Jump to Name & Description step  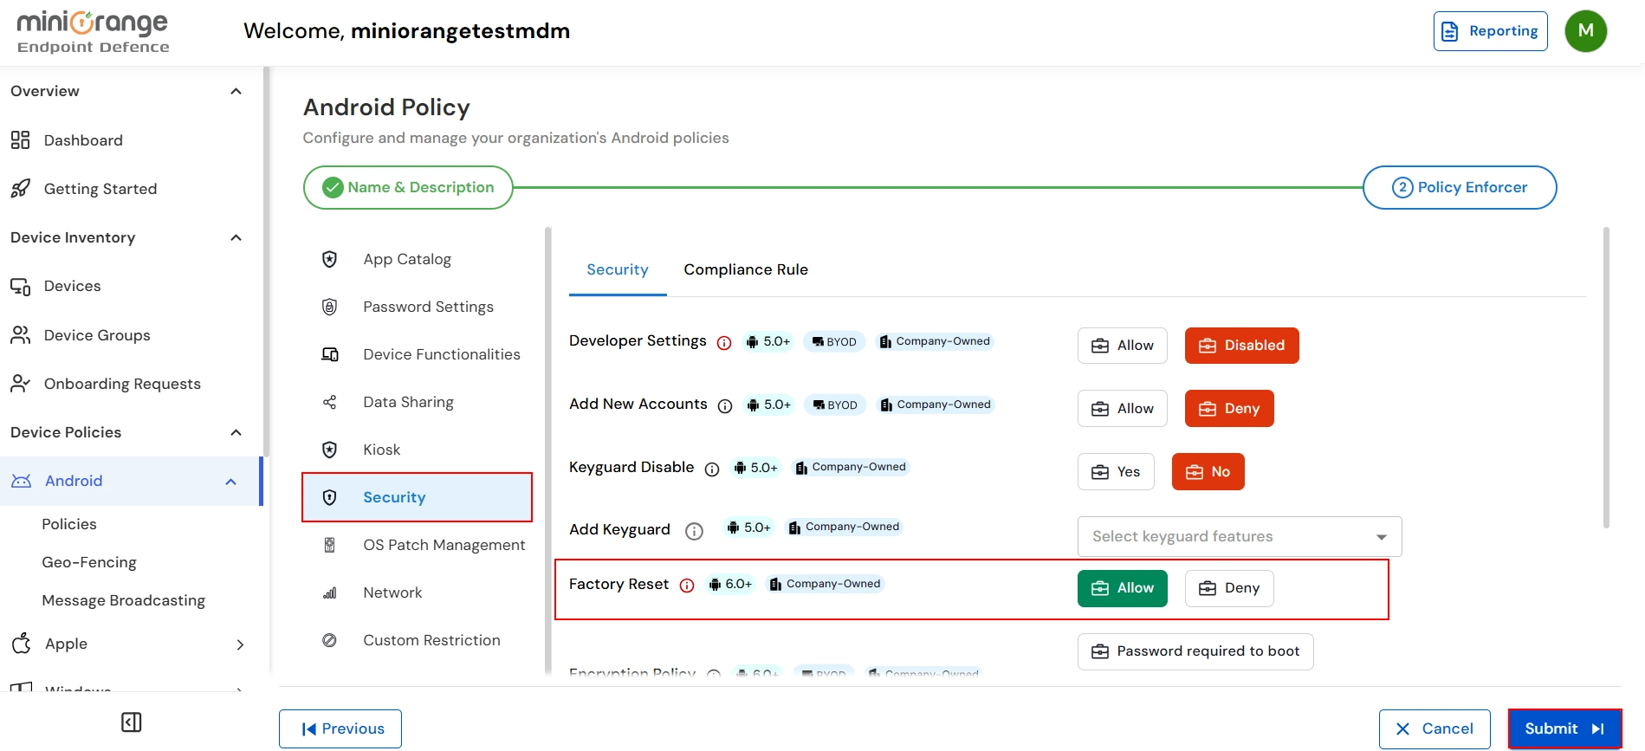[x=408, y=187]
